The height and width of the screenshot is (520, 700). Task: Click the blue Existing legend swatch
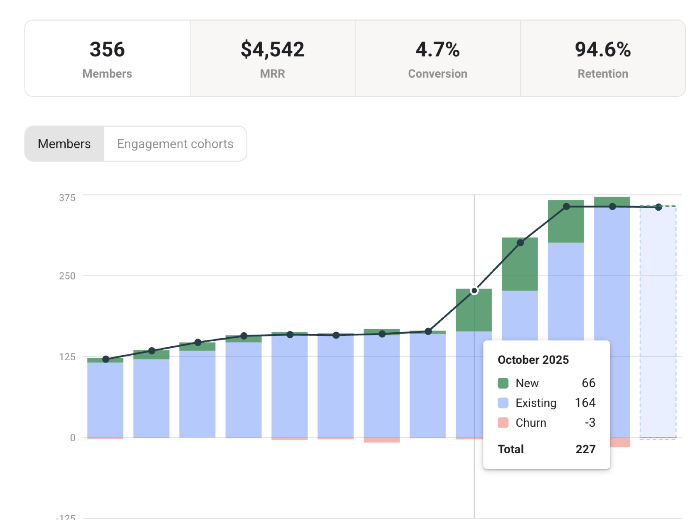click(x=503, y=403)
